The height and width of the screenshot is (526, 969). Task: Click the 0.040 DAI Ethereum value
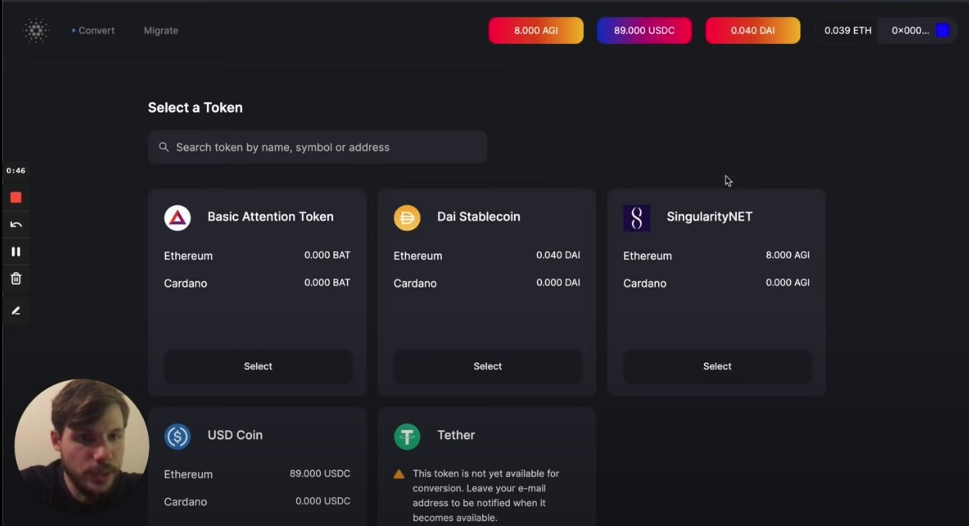558,255
